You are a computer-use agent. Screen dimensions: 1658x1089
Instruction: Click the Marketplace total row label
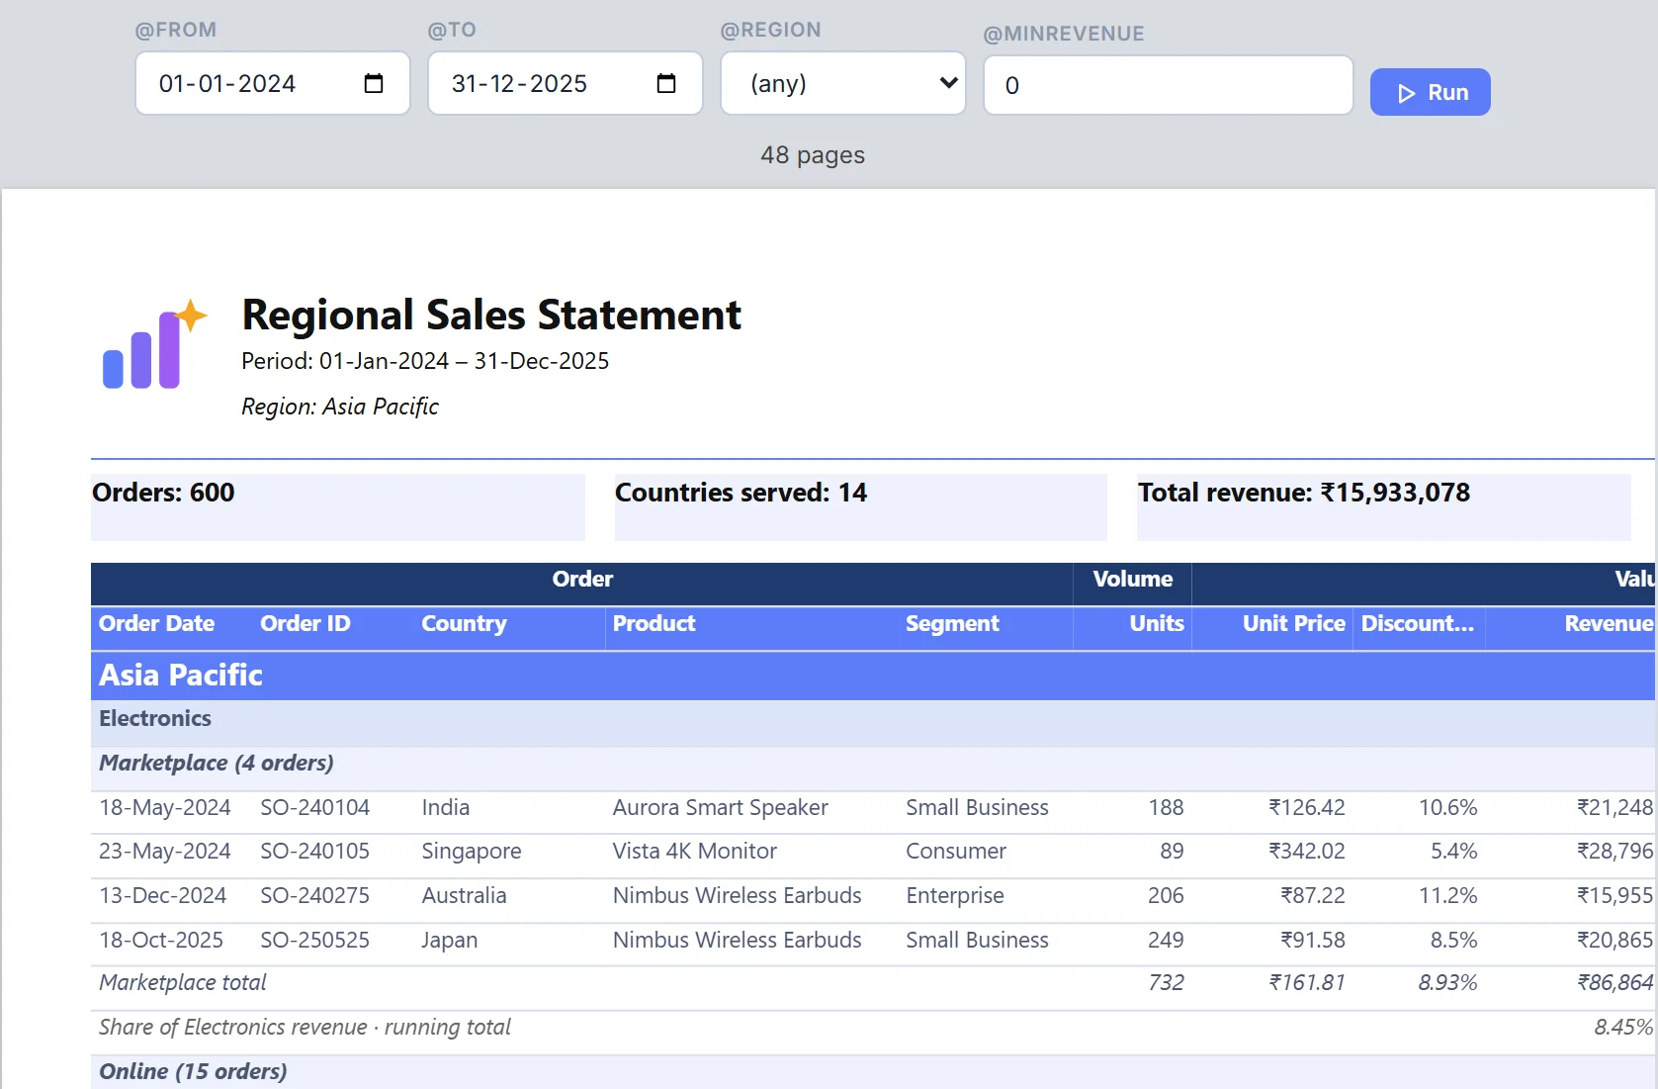click(183, 983)
